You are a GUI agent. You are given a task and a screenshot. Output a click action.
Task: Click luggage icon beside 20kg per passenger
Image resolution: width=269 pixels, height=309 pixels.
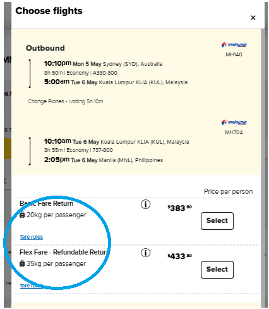point(22,215)
